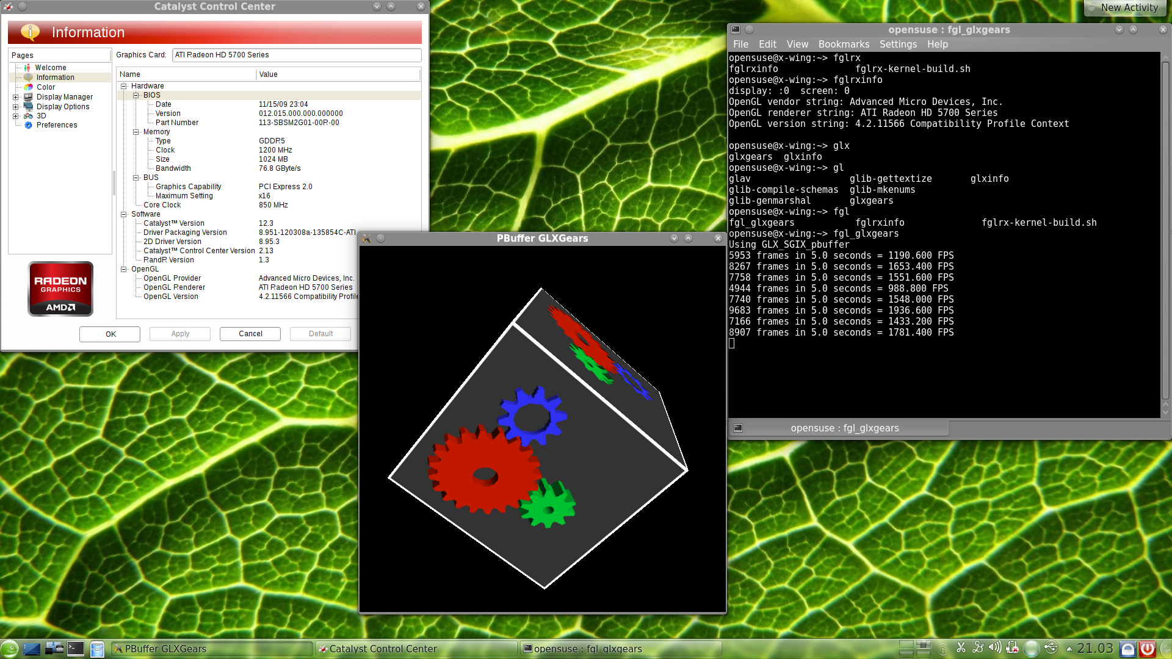Select the 3D page in Pages tree
Viewport: 1172px width, 659px height.
42,116
